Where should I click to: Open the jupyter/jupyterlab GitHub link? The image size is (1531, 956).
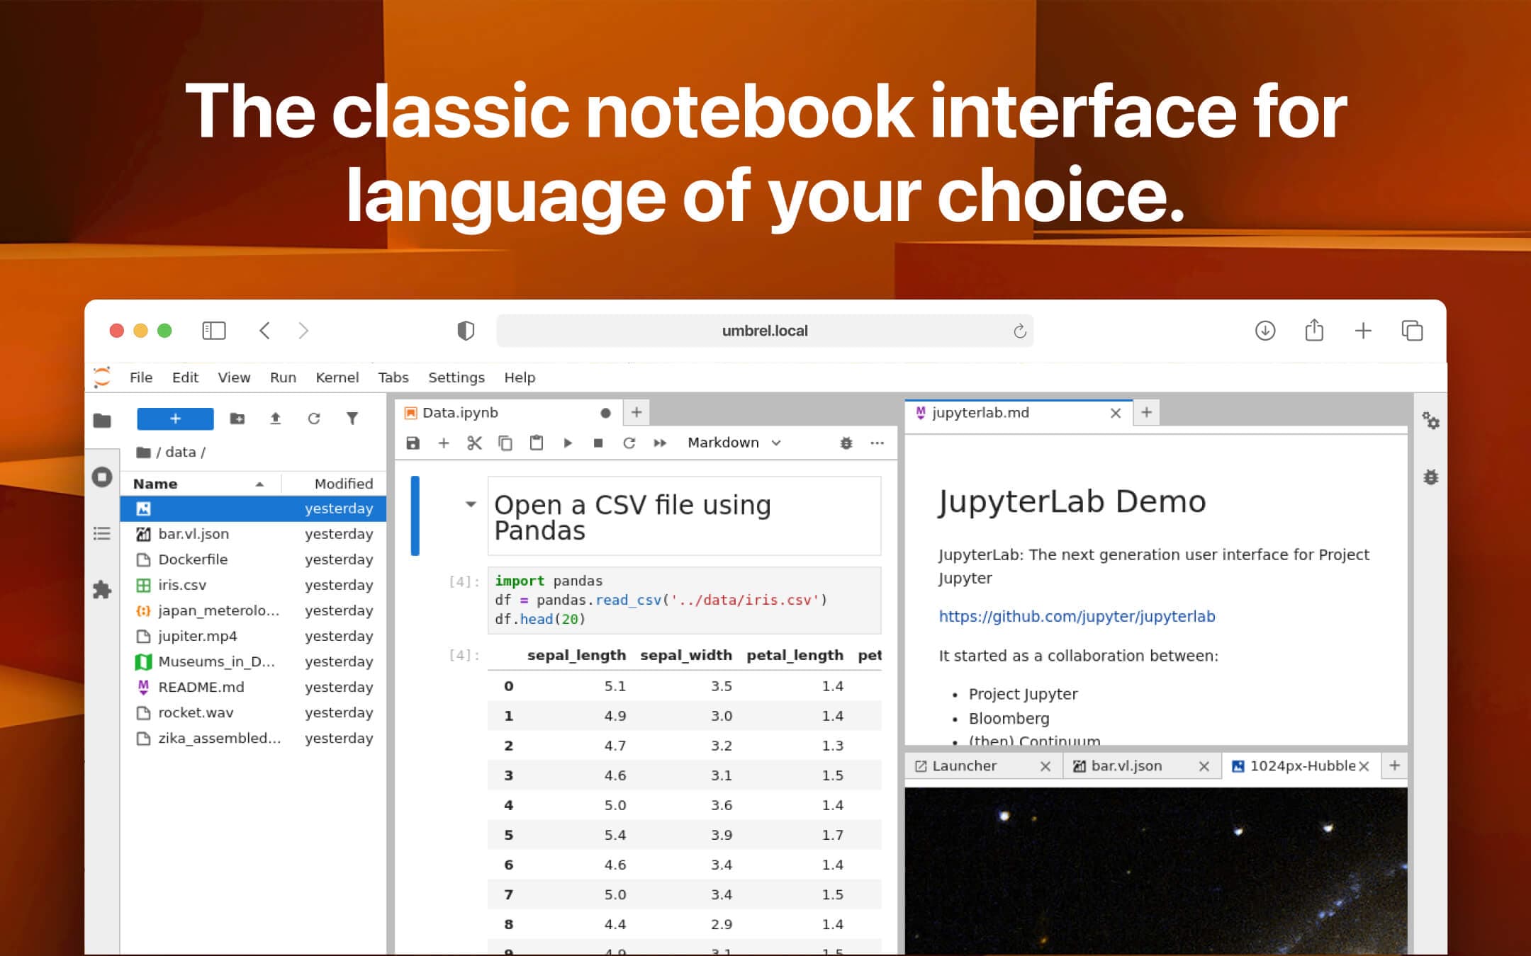point(1076,616)
